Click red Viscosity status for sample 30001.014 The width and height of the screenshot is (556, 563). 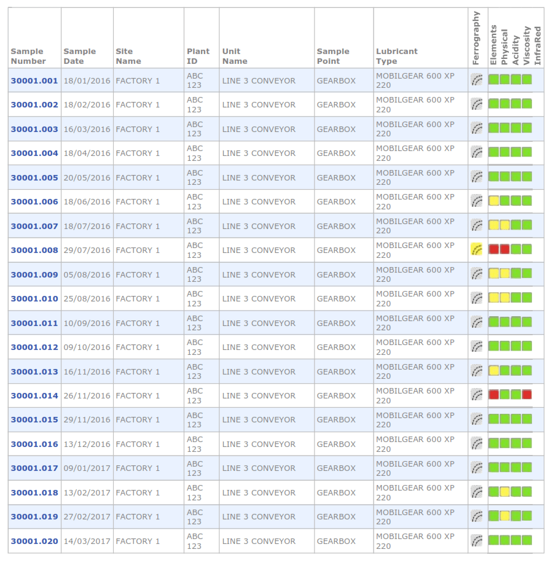click(527, 395)
